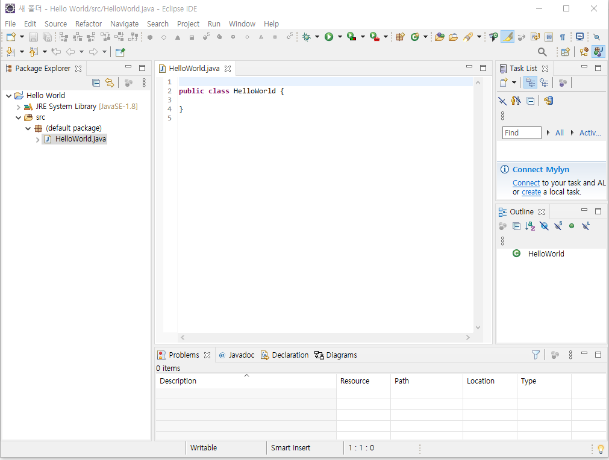Toggle Hide Non-Public members green dot
The image size is (609, 460).
click(x=572, y=226)
